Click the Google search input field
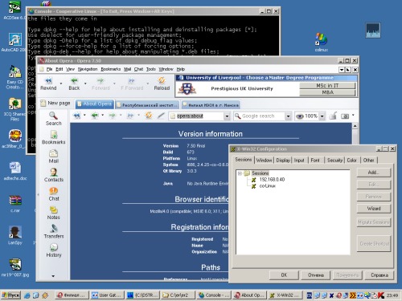The image size is (402, 301). click(263, 116)
